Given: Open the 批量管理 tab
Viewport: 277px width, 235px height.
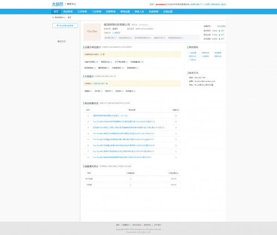Looking at the screenshot, I should 154,11.
